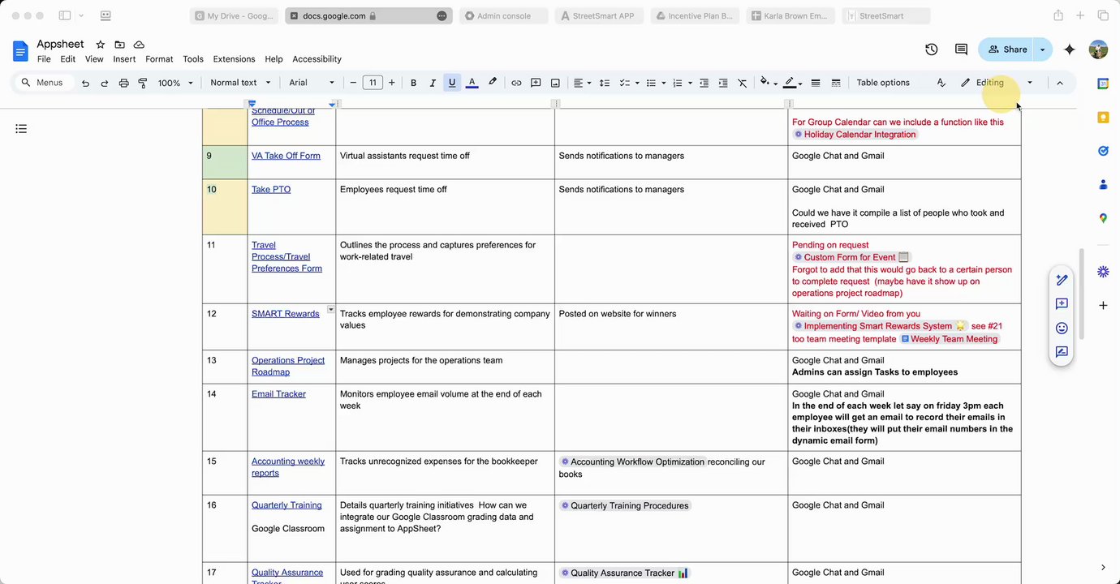Image resolution: width=1120 pixels, height=584 pixels.
Task: Open the border dash style options
Action: tap(836, 83)
